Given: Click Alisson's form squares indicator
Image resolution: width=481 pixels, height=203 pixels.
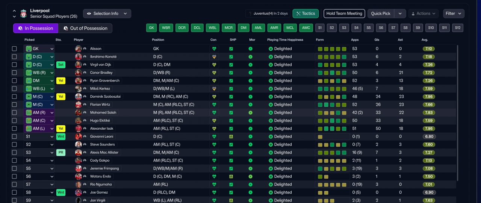Looking at the screenshot, I should click(332, 49).
